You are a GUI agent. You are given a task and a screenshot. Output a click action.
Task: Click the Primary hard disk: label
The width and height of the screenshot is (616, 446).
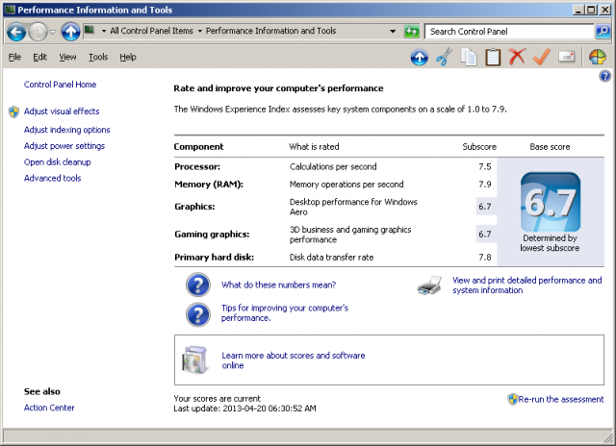coord(214,258)
